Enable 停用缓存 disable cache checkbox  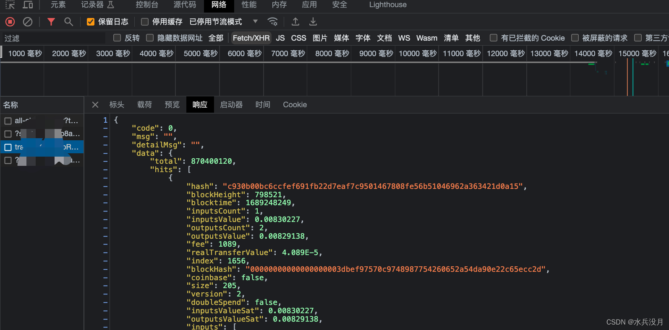(145, 22)
